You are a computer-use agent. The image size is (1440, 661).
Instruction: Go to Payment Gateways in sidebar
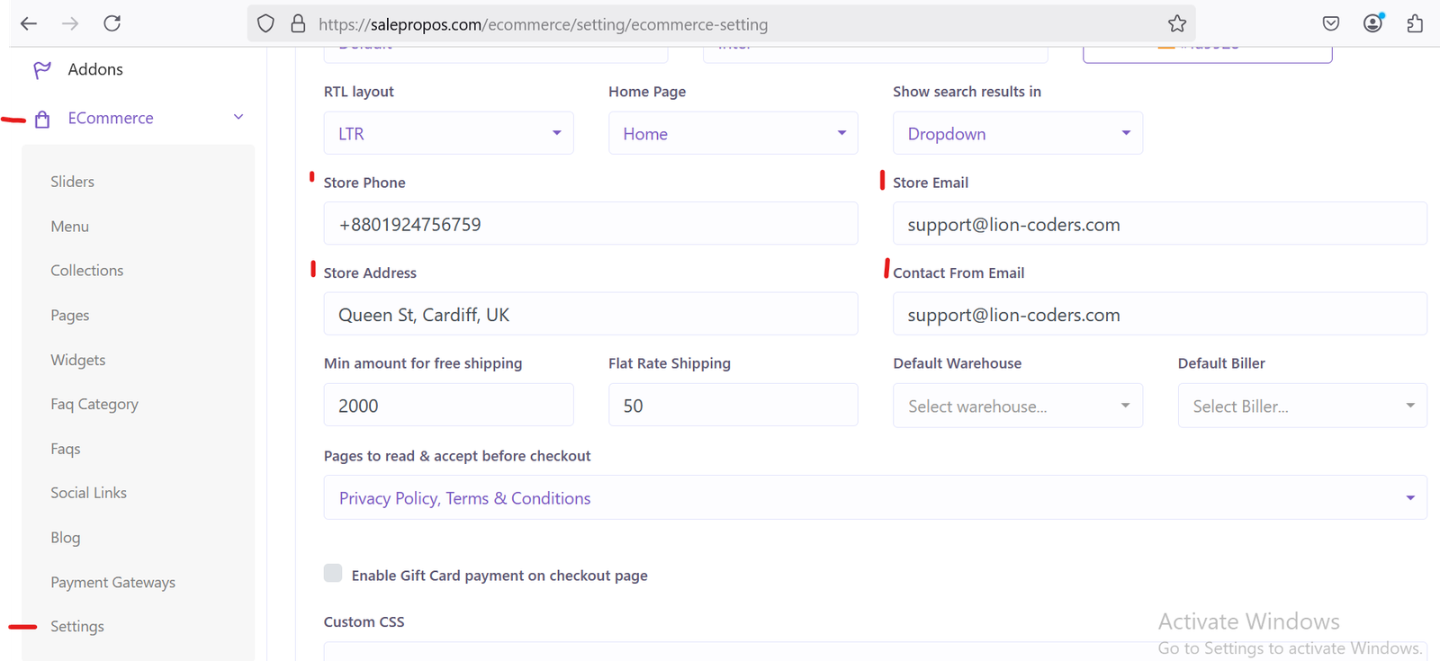pos(112,583)
